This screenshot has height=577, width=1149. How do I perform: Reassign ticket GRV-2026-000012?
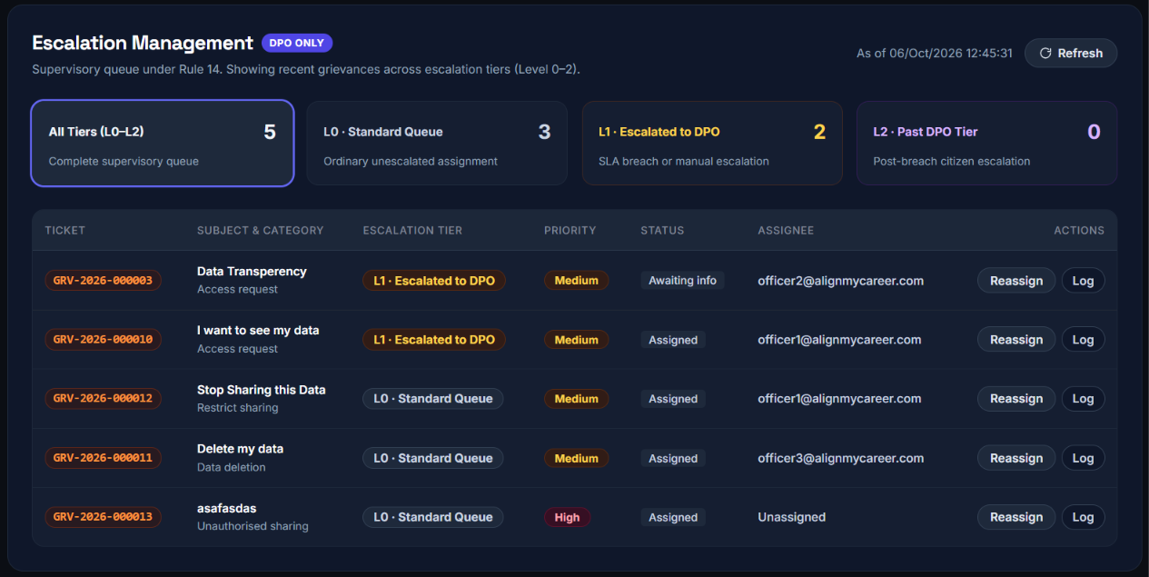[1016, 399]
